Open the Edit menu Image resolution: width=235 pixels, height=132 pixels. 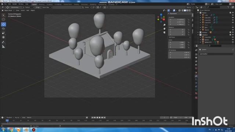[10, 4]
